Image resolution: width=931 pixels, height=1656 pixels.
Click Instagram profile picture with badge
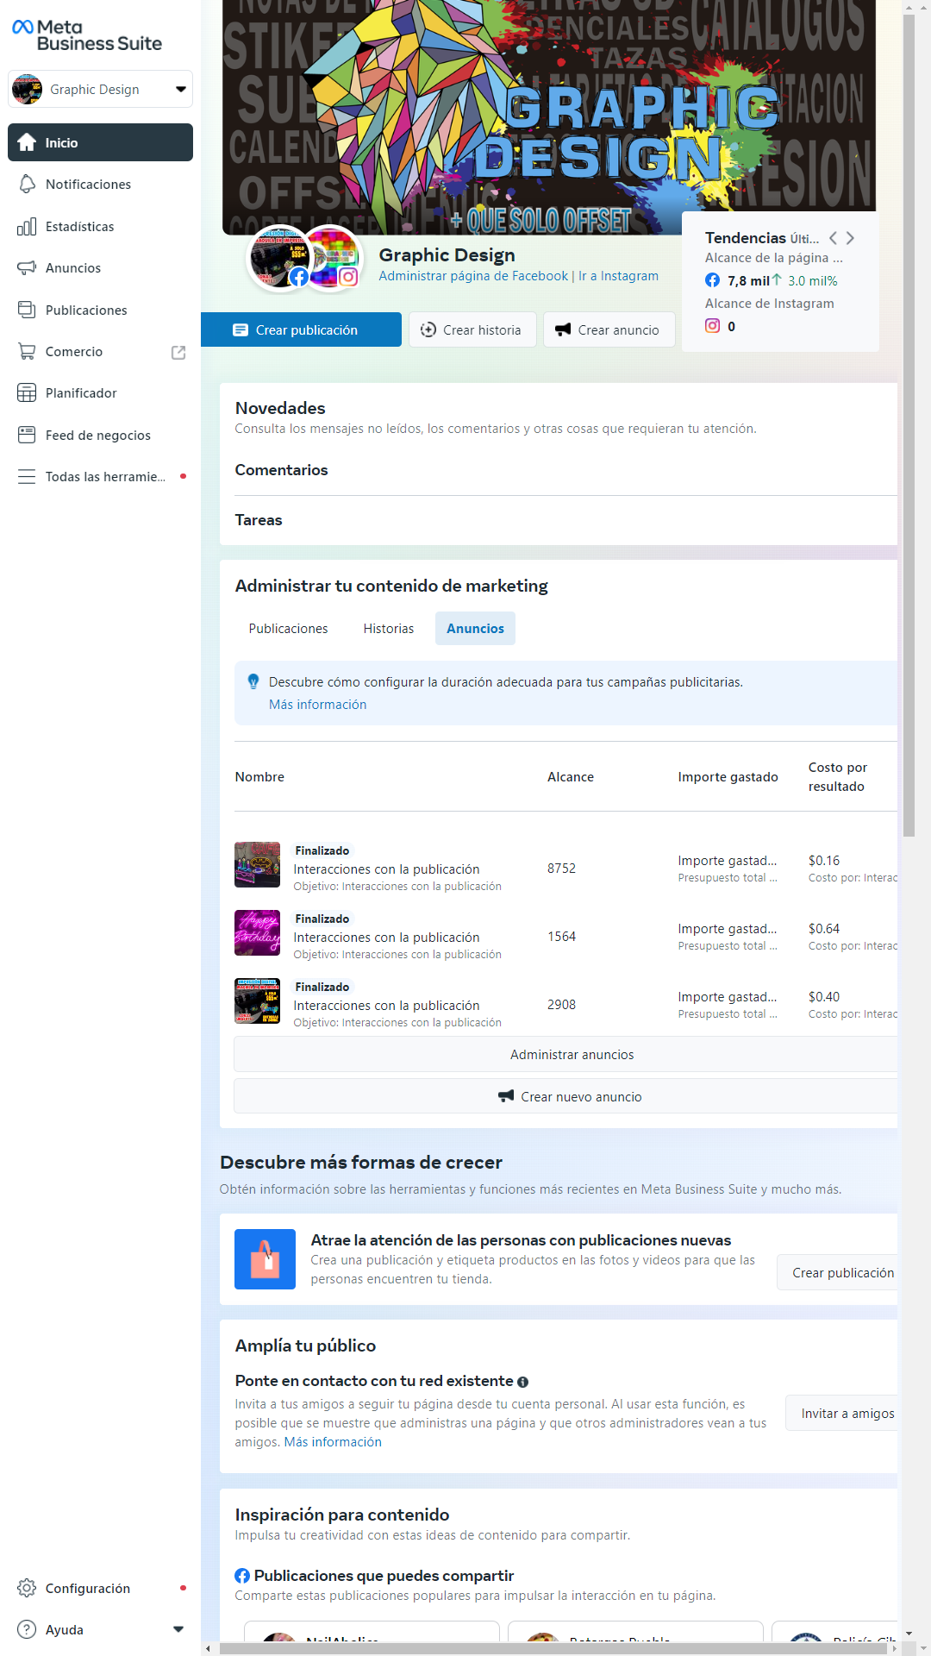(333, 257)
